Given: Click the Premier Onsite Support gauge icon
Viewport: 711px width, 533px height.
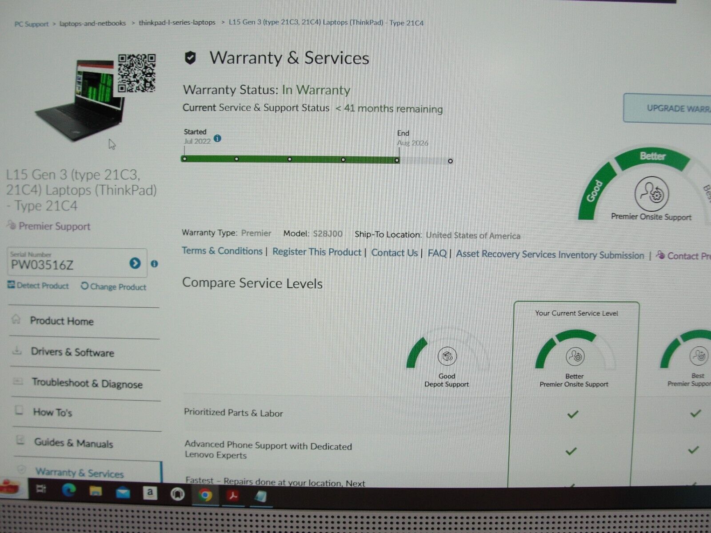Looking at the screenshot, I should point(651,194).
